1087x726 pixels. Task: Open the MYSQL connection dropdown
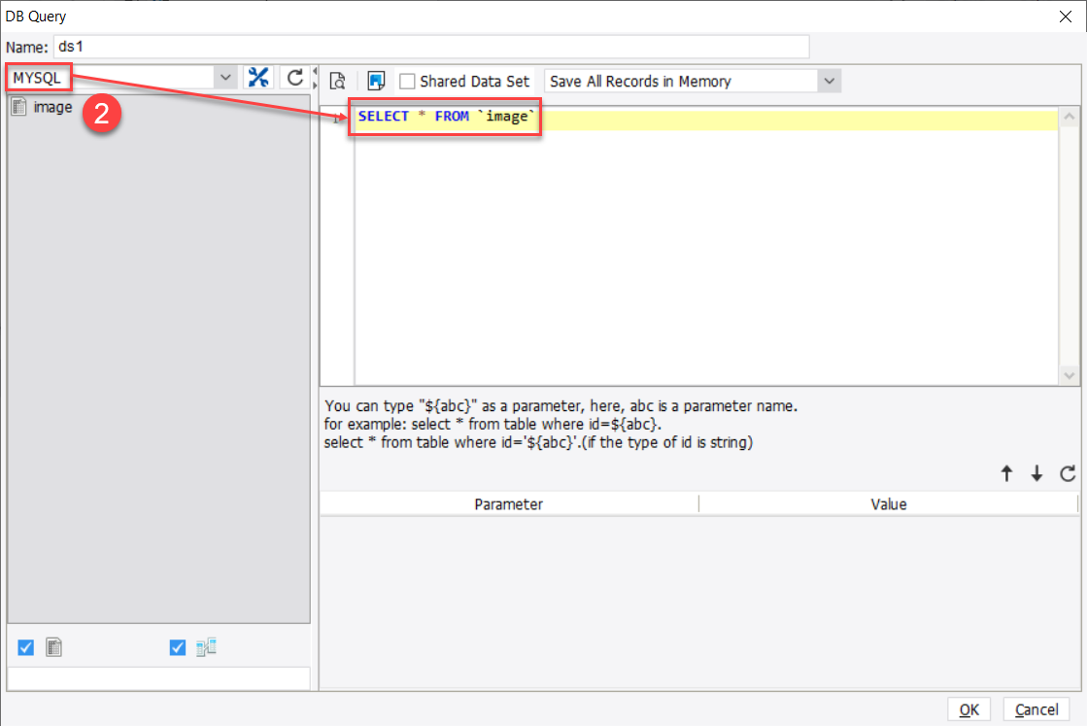click(x=225, y=77)
